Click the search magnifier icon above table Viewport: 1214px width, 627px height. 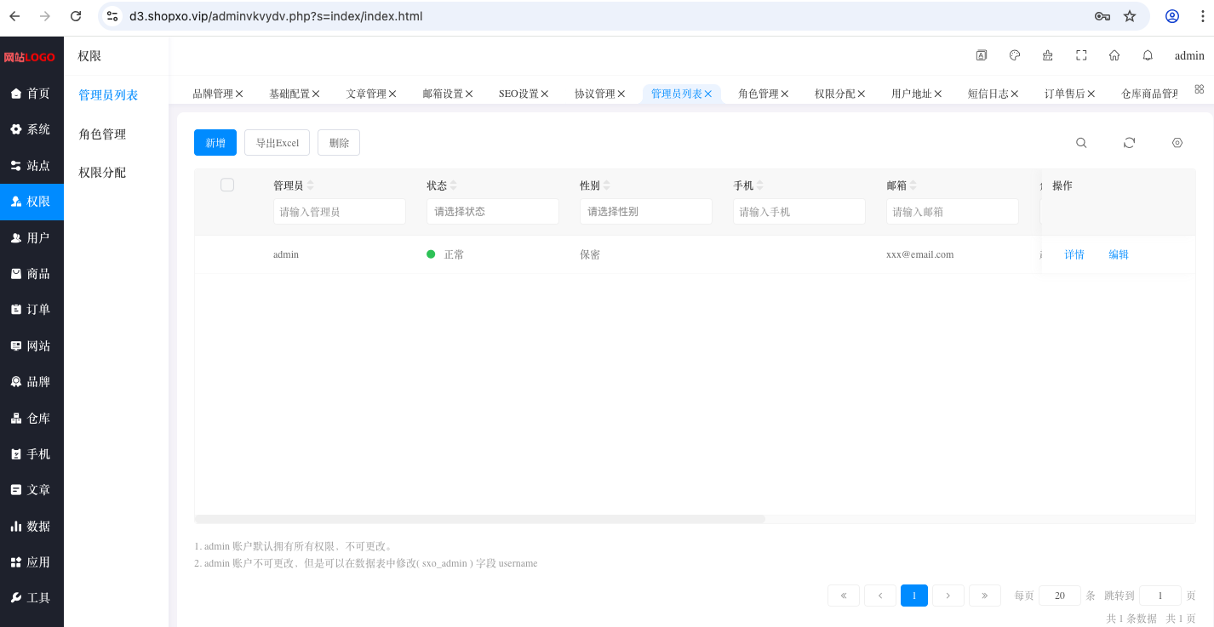point(1081,143)
